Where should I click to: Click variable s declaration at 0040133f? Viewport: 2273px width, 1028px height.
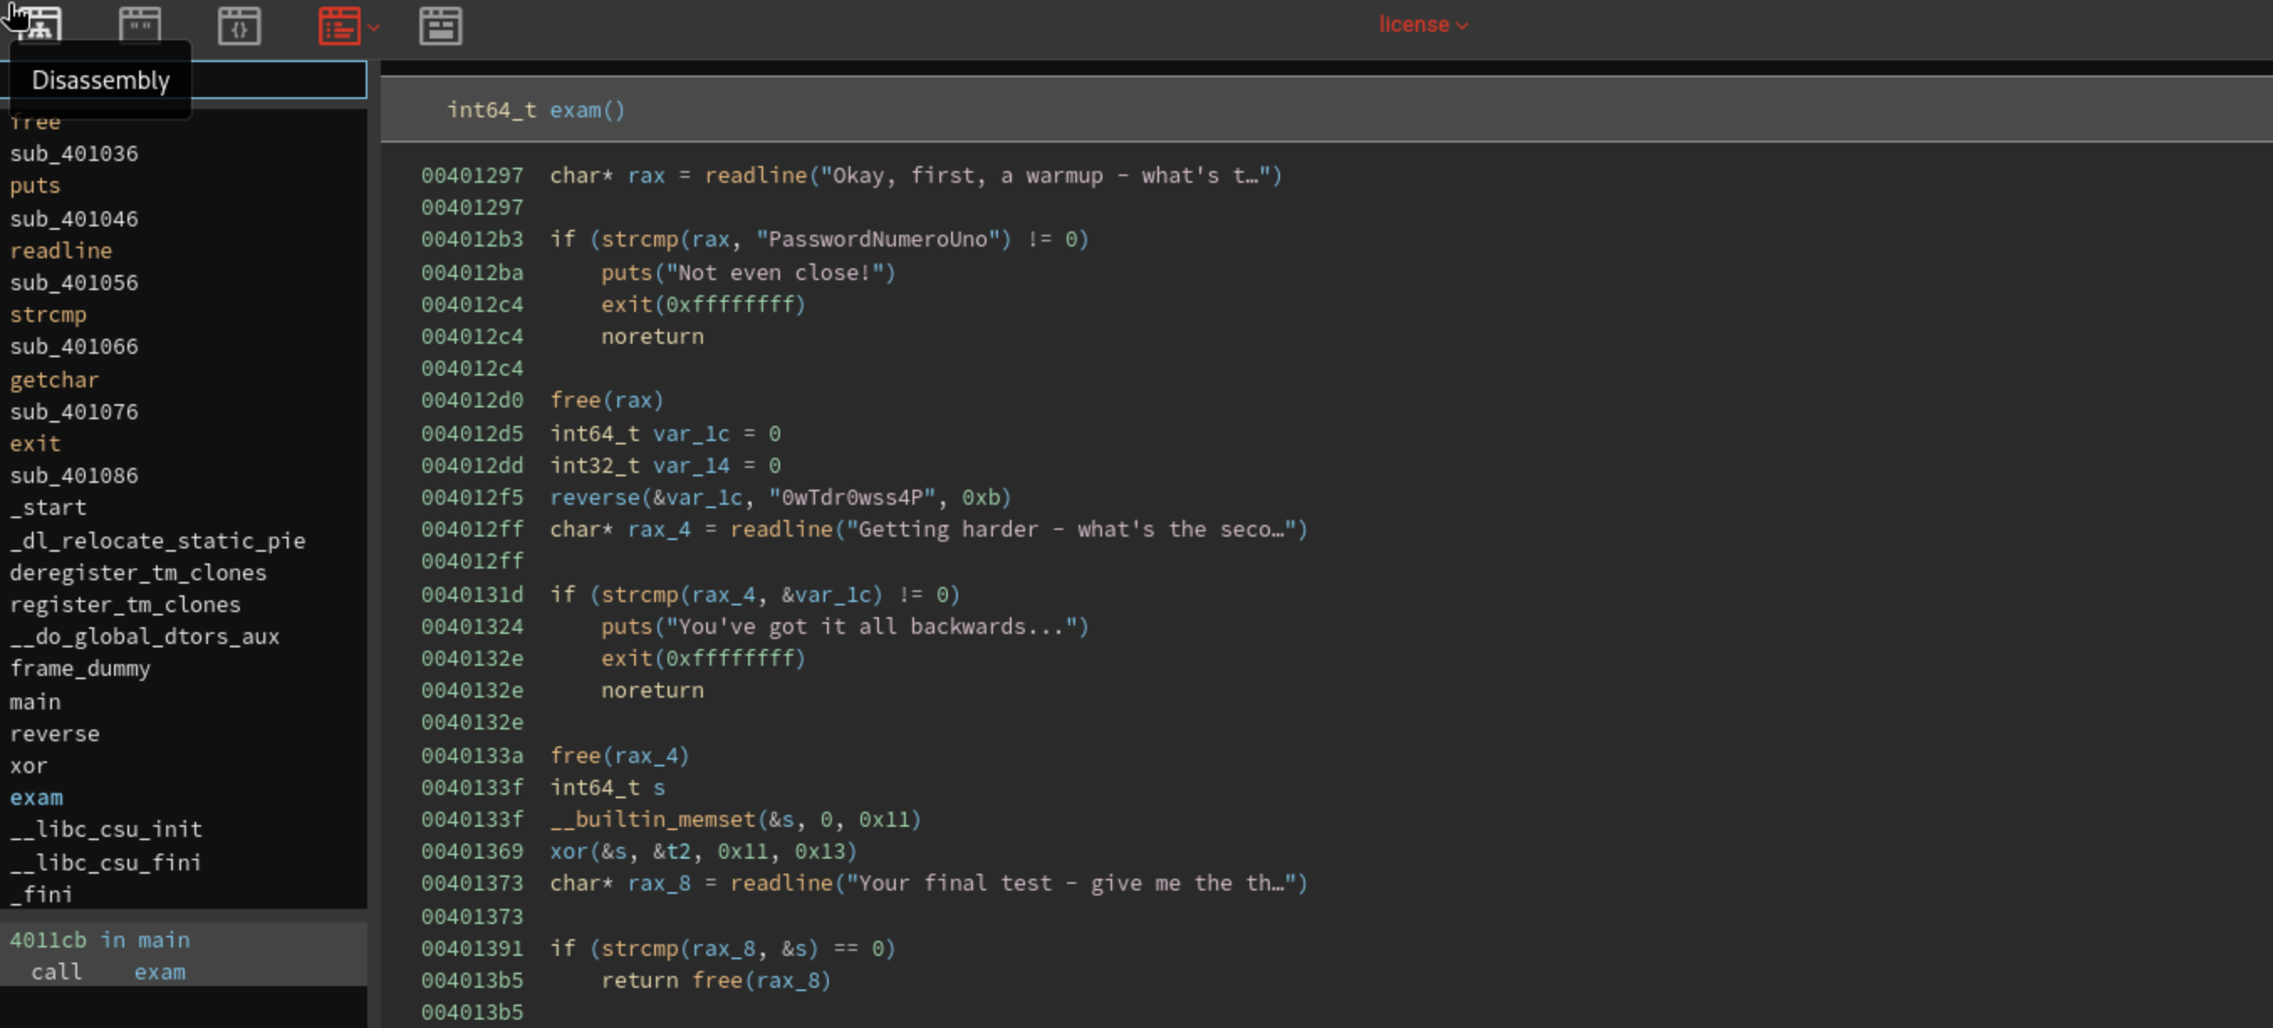click(659, 787)
